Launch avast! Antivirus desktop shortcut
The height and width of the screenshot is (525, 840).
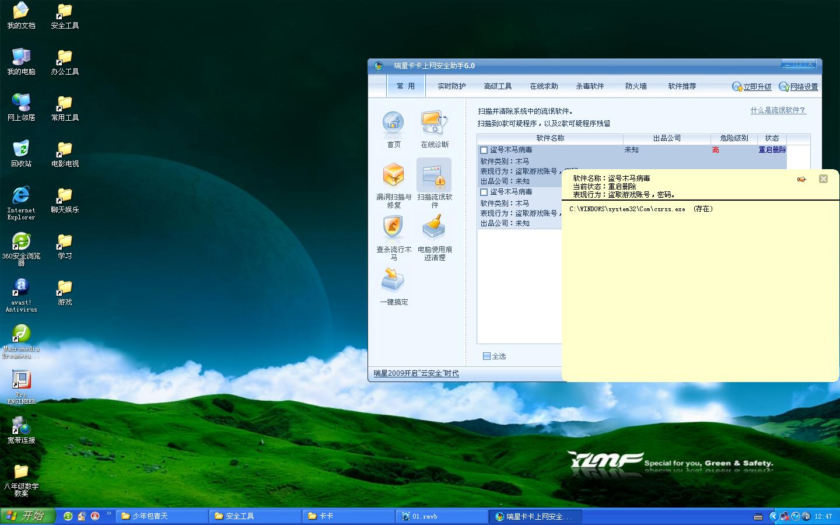(21, 295)
